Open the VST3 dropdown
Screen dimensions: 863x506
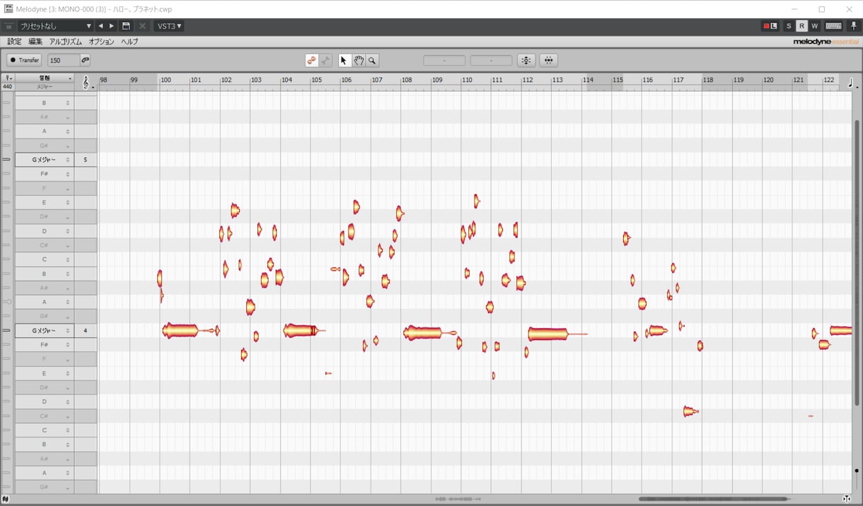pos(169,26)
